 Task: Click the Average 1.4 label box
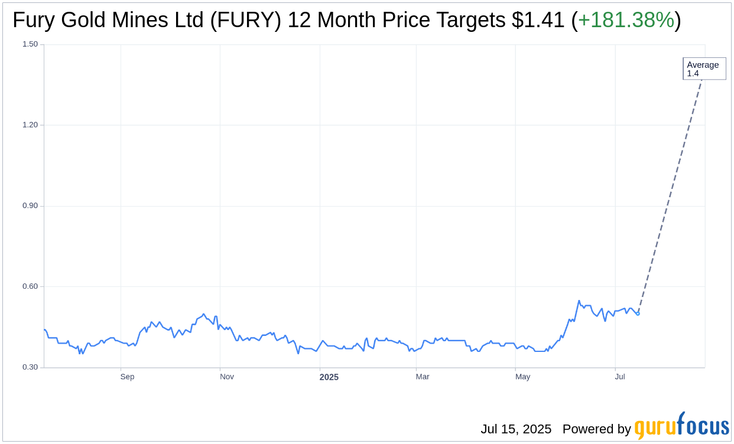click(x=704, y=68)
